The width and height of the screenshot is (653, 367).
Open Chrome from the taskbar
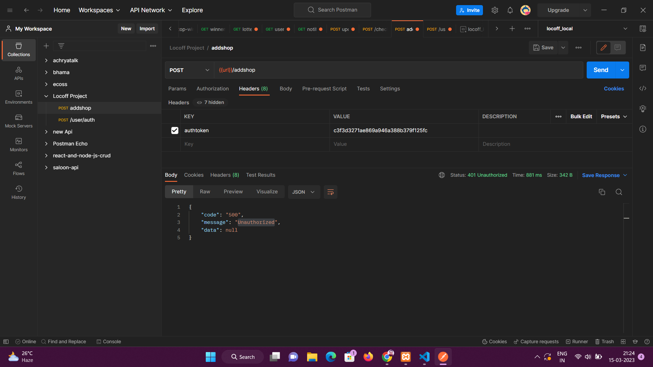pos(387,357)
